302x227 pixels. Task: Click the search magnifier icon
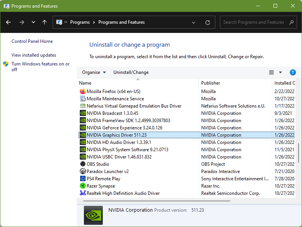[291, 22]
